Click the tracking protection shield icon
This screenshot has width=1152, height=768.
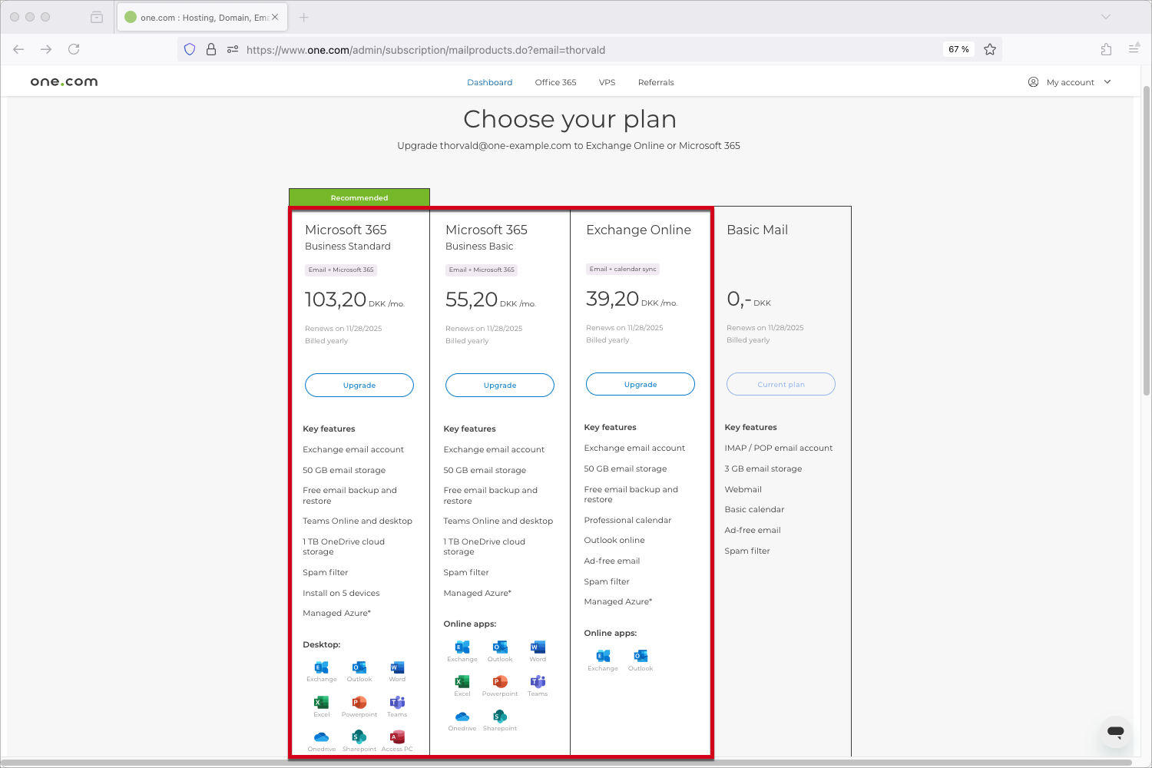tap(190, 49)
